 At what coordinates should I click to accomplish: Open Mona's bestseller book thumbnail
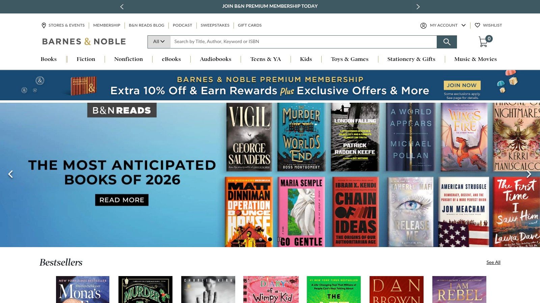[83, 290]
